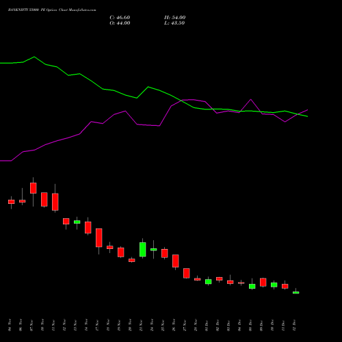Select the 01 Dec date label

click(207, 325)
